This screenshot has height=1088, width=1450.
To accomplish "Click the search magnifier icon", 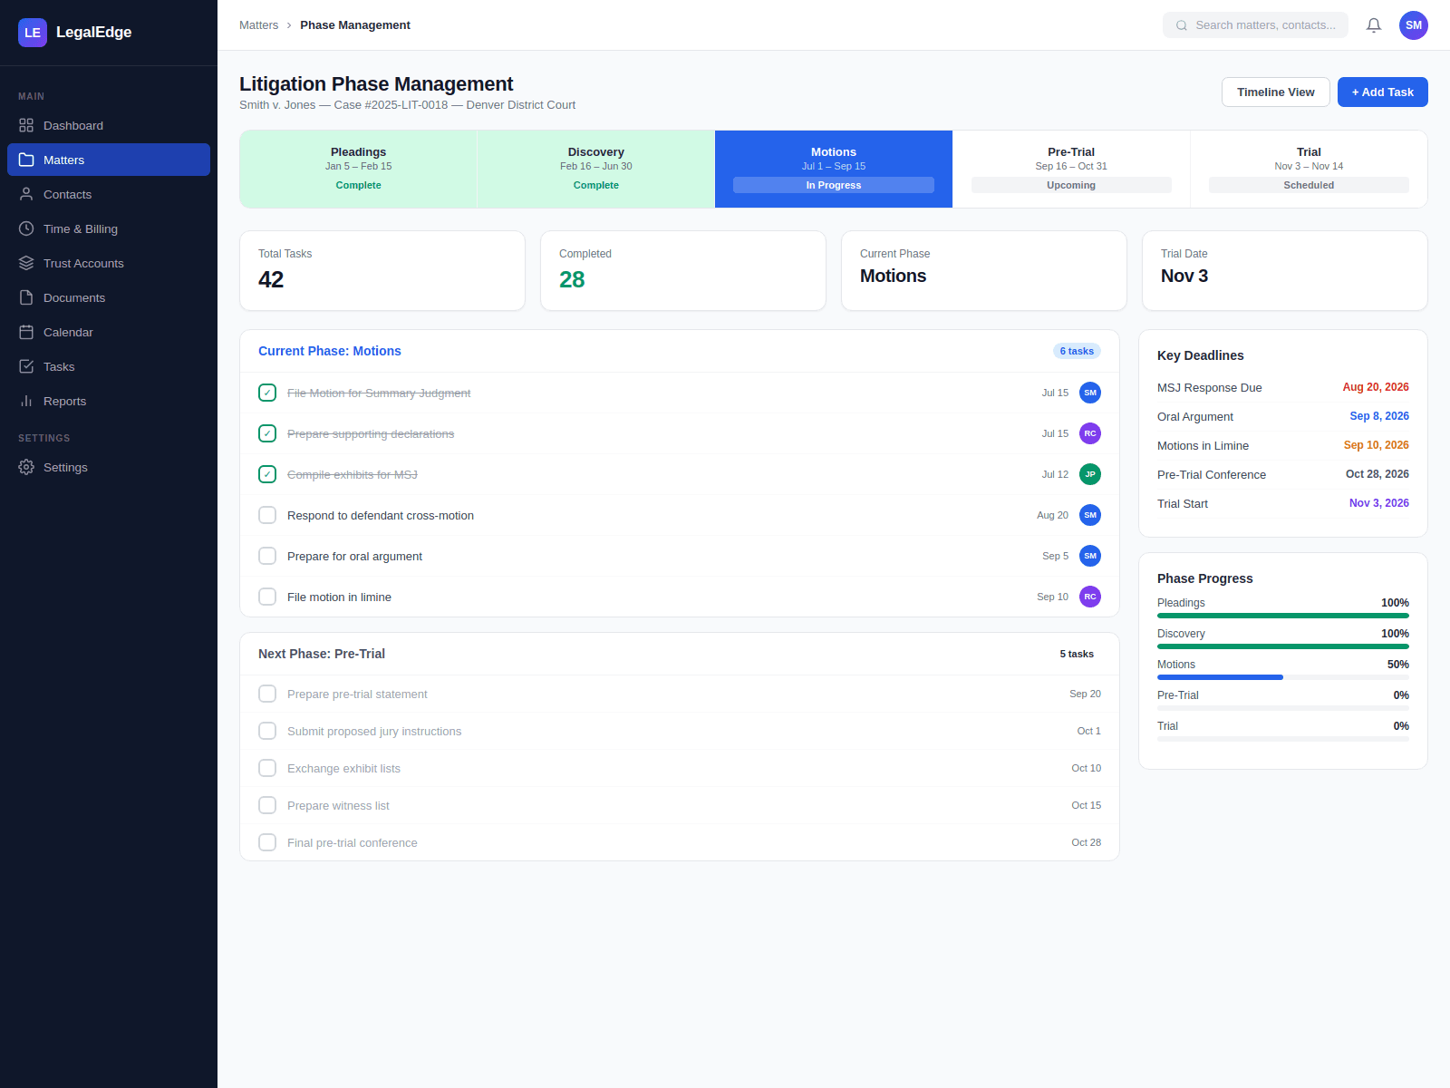I will pos(1182,25).
